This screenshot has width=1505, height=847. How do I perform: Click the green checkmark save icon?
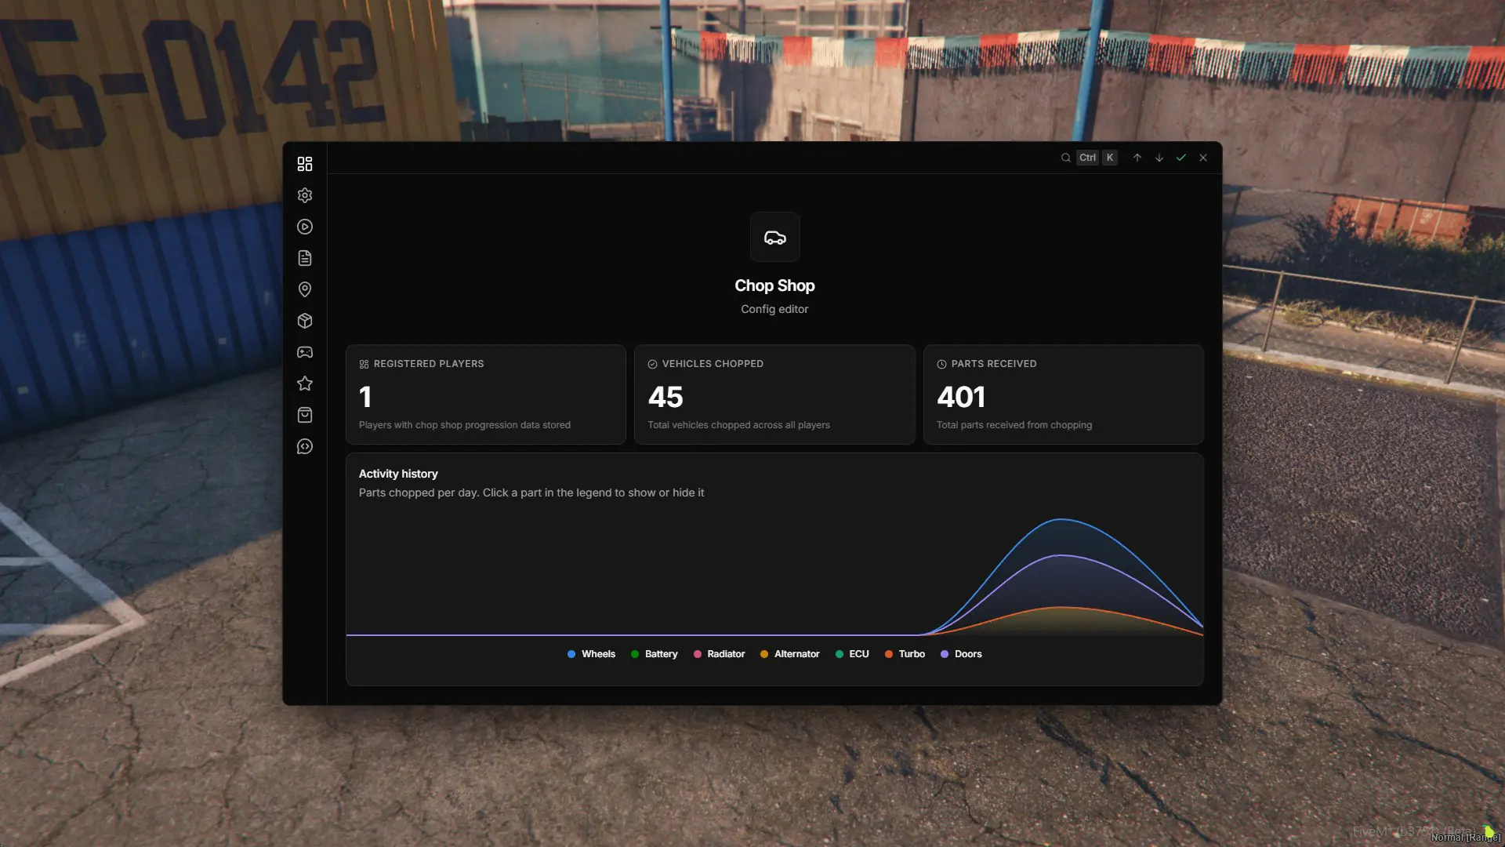pyautogui.click(x=1181, y=158)
